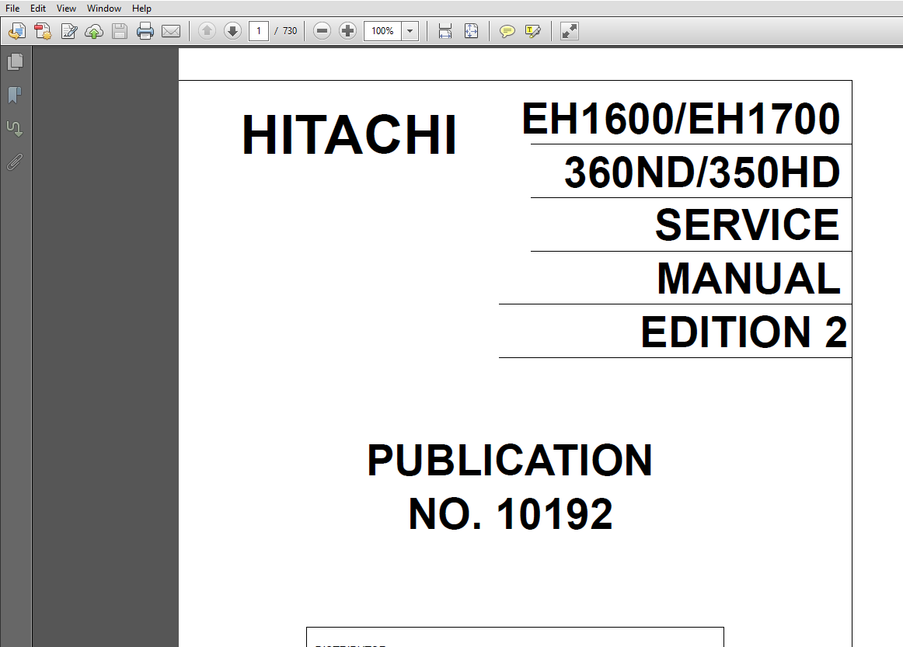The image size is (903, 647).
Task: Open the View menu
Action: tap(66, 8)
